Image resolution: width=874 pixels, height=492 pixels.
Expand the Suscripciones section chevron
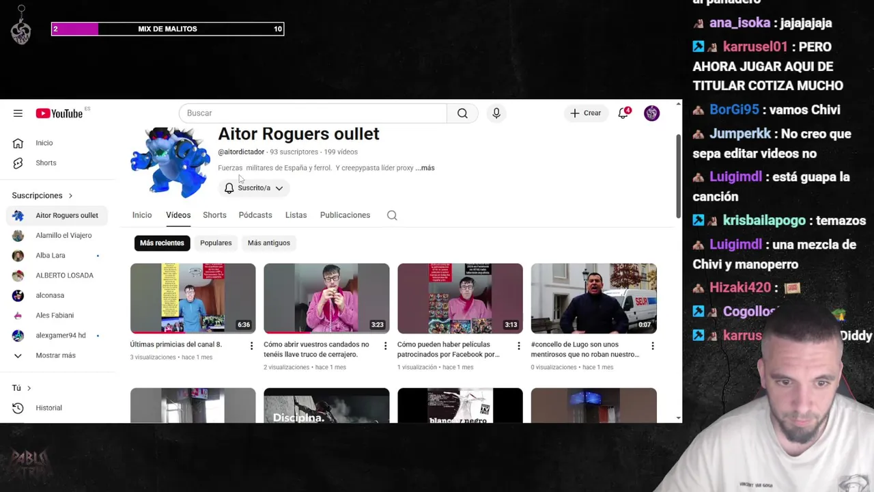70,195
